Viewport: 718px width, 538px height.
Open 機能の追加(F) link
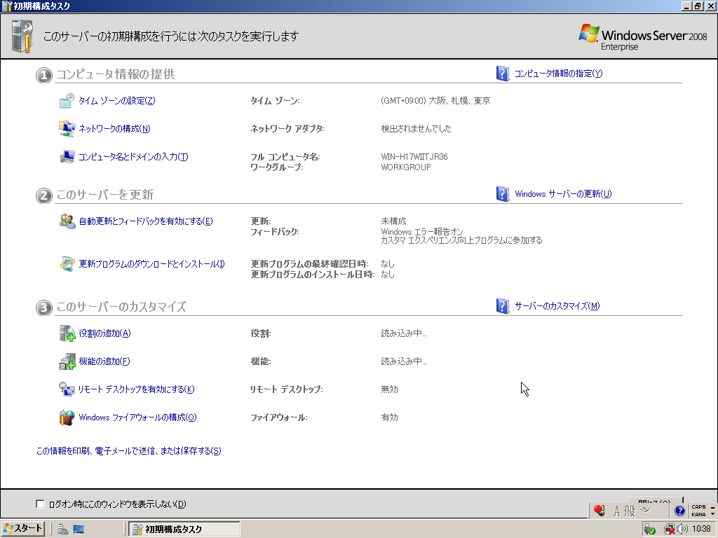(x=104, y=361)
